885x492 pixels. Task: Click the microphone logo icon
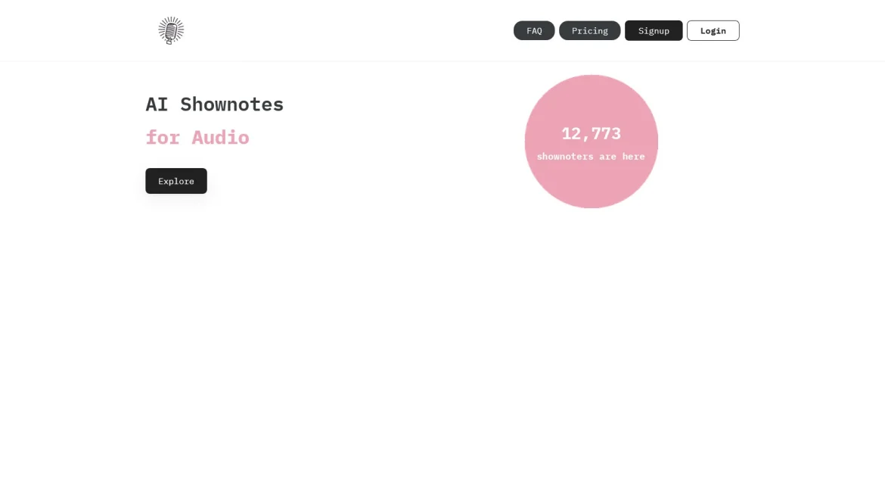point(171,30)
